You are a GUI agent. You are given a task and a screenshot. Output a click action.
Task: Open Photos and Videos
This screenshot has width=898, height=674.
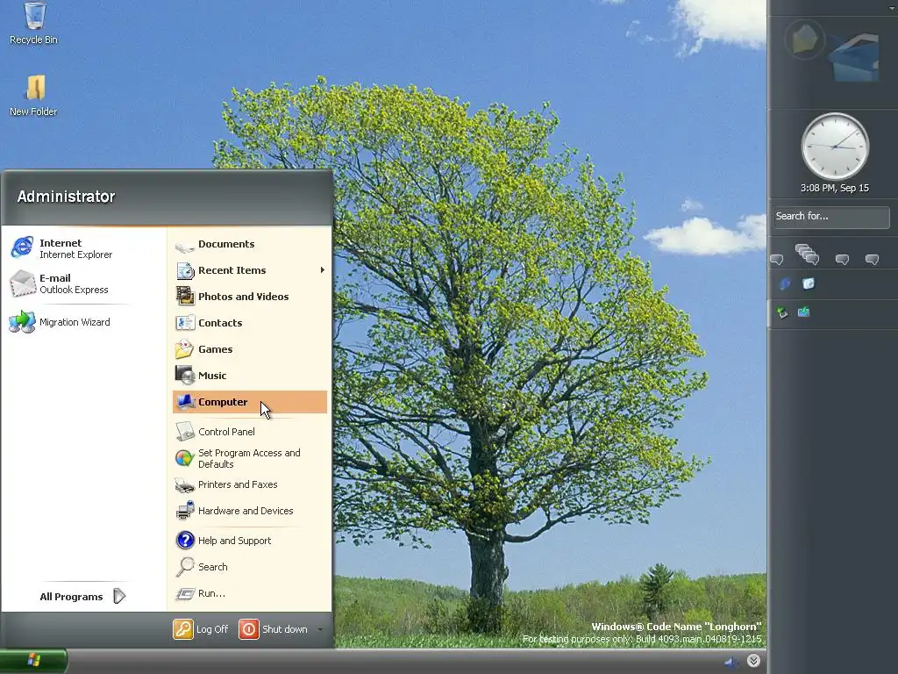[x=232, y=297]
